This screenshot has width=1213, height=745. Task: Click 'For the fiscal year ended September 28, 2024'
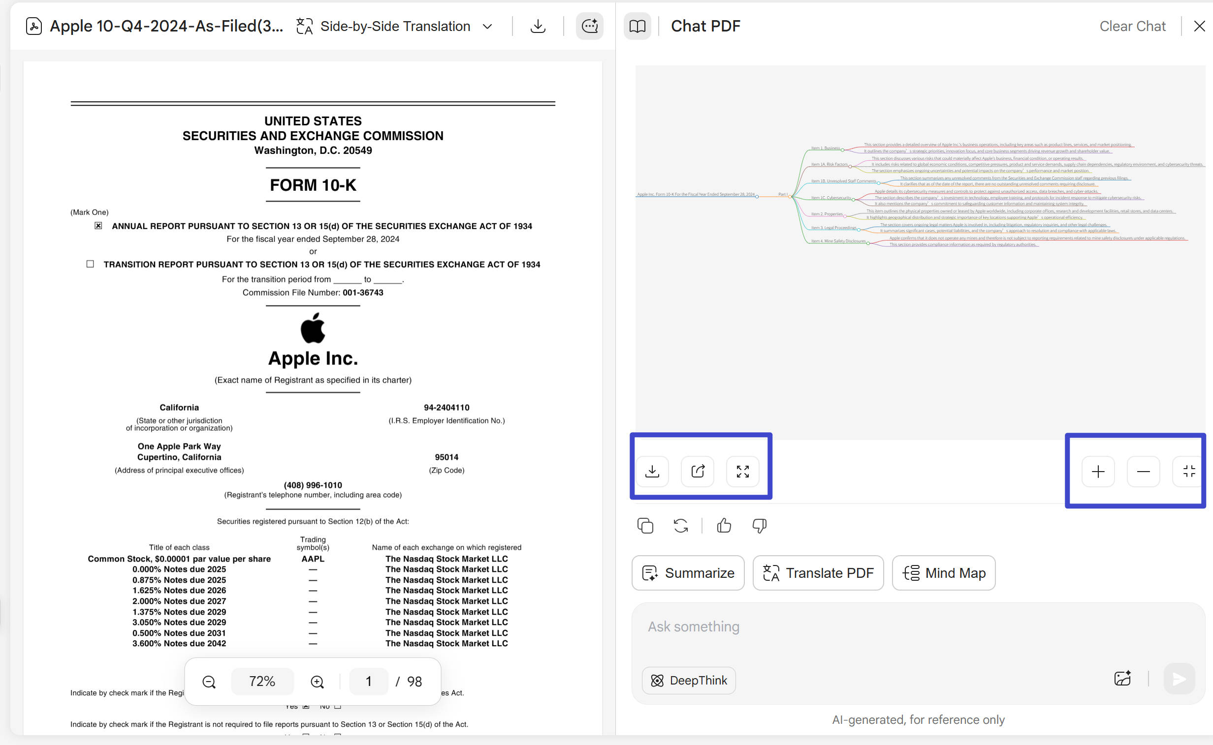313,239
